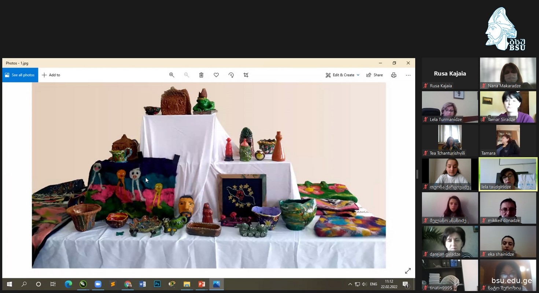The height and width of the screenshot is (293, 539).
Task: Open Windows Task View
Action: (53, 284)
